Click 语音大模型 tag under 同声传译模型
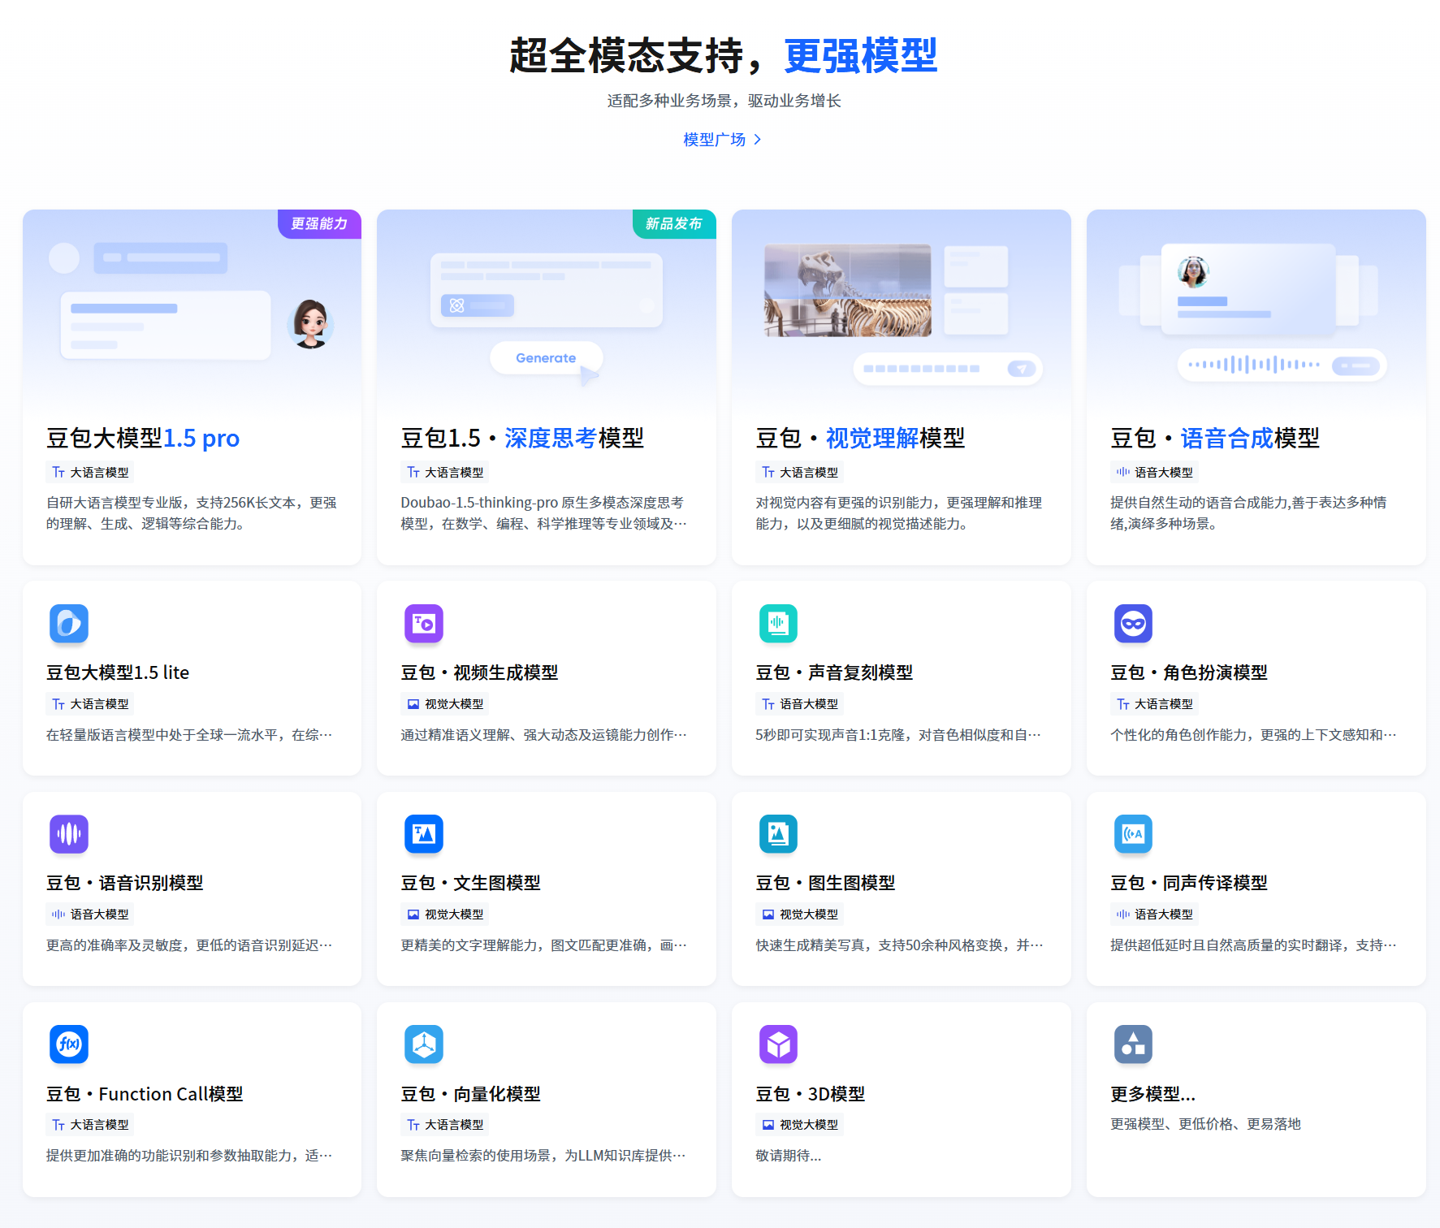The image size is (1440, 1228). pos(1154,915)
